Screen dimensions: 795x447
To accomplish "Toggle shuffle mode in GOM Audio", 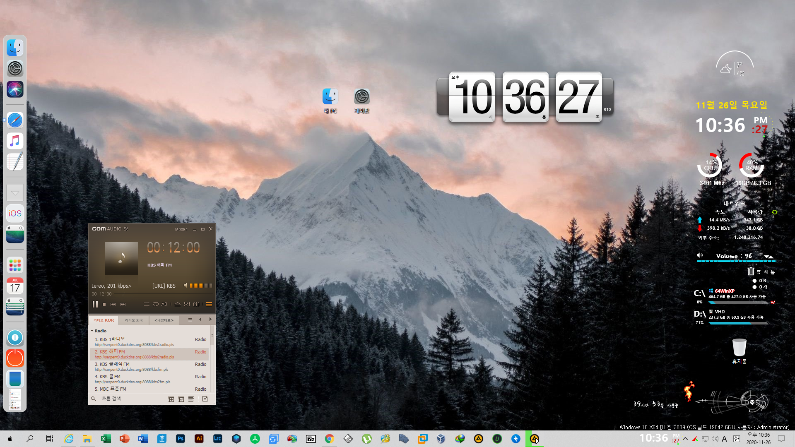I will (x=146, y=304).
